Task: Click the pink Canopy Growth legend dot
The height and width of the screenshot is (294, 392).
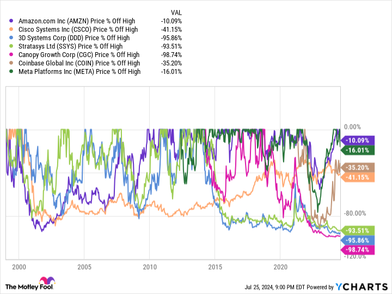Action: point(11,55)
